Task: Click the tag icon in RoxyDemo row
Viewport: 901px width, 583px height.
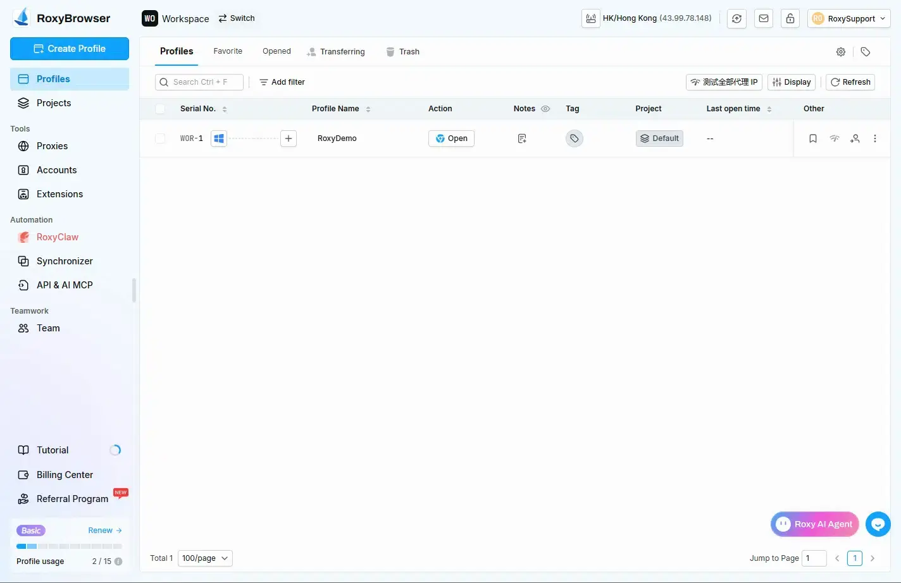Action: pos(574,138)
